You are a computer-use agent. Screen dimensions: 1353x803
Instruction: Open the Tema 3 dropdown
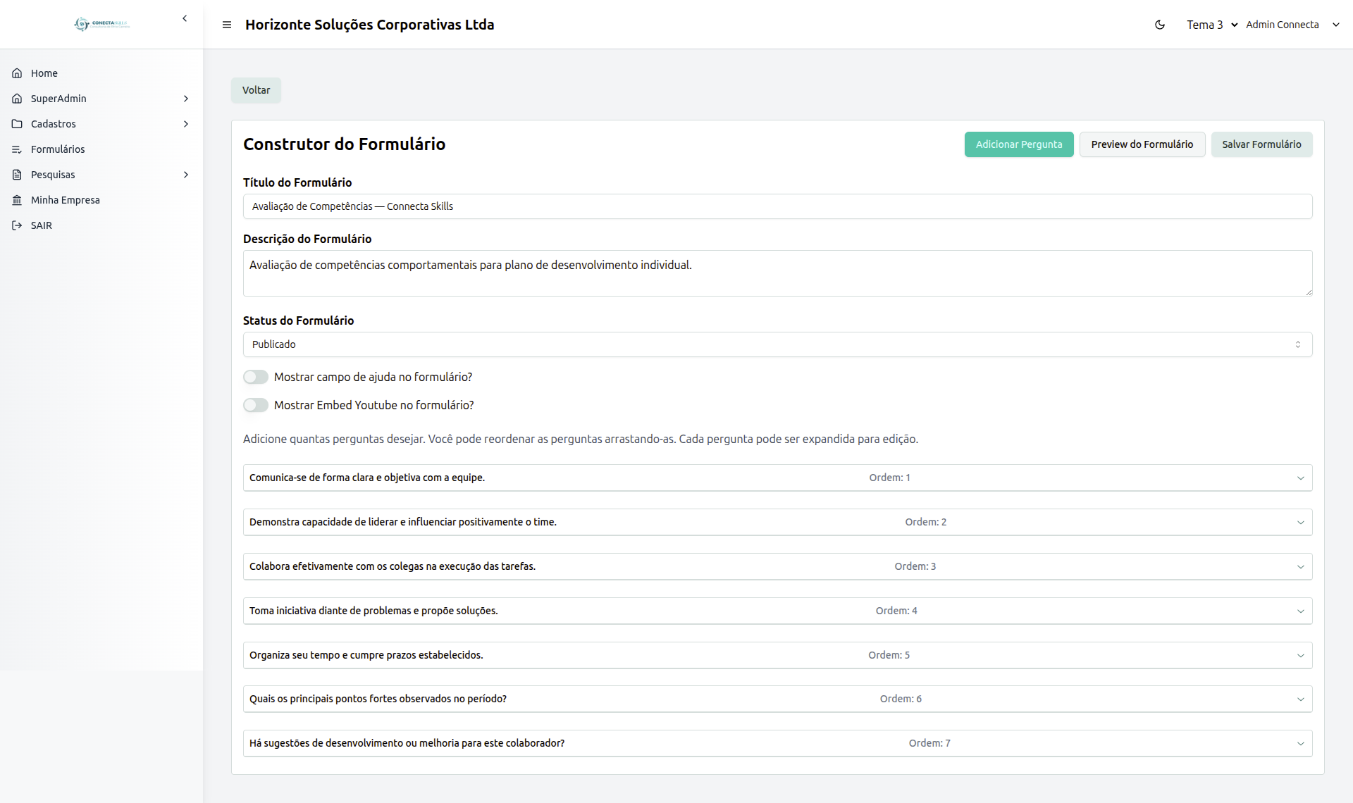pos(1212,25)
